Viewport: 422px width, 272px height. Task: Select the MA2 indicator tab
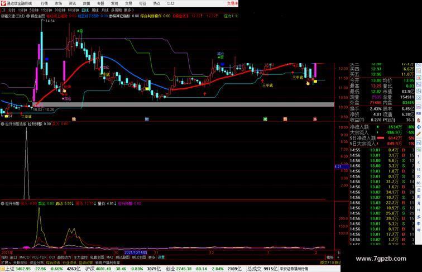tap(109, 257)
